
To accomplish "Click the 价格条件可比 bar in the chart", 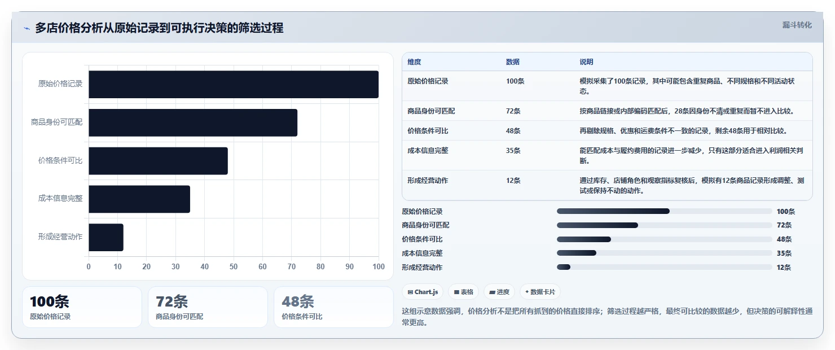I will tap(158, 161).
